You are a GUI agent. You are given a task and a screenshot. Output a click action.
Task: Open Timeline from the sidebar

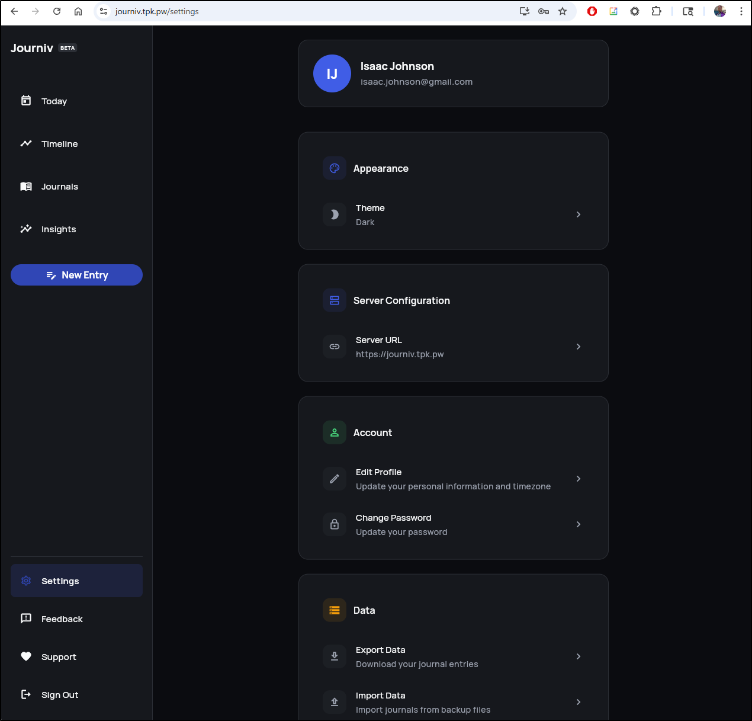[x=59, y=144]
